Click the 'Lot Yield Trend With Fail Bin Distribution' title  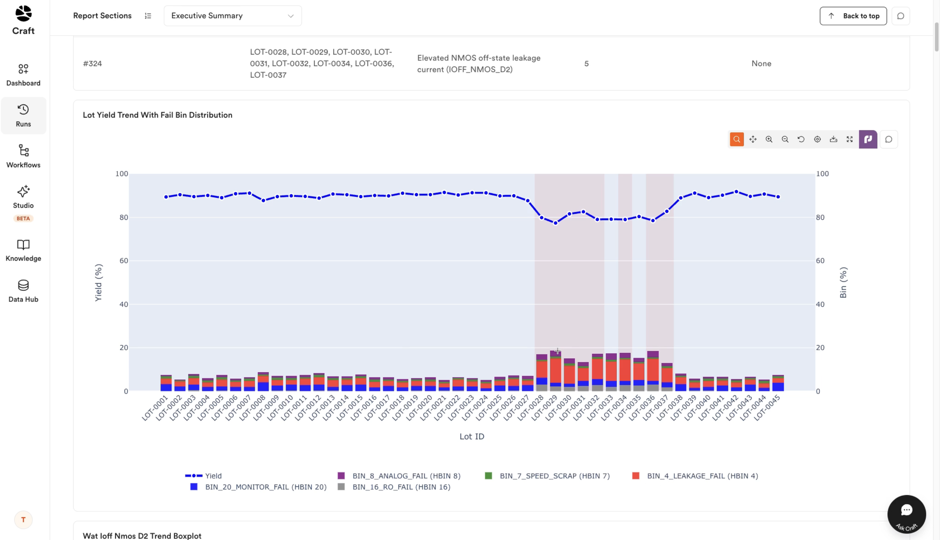[x=157, y=115]
